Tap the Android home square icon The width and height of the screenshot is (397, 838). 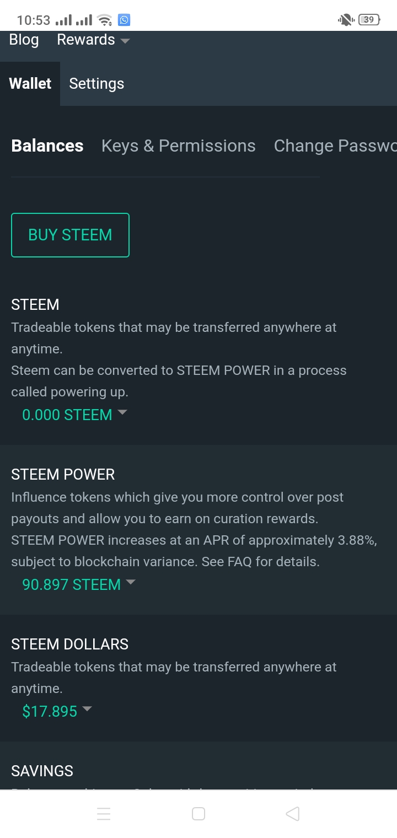click(x=198, y=814)
